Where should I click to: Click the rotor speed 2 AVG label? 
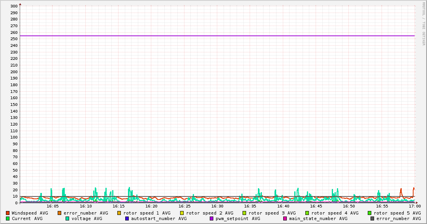click(x=209, y=213)
